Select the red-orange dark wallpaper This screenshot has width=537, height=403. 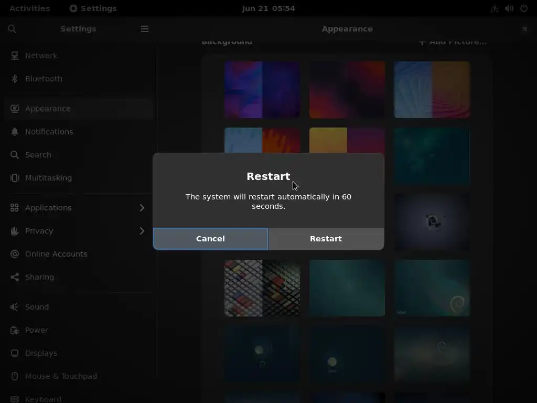pos(347,90)
